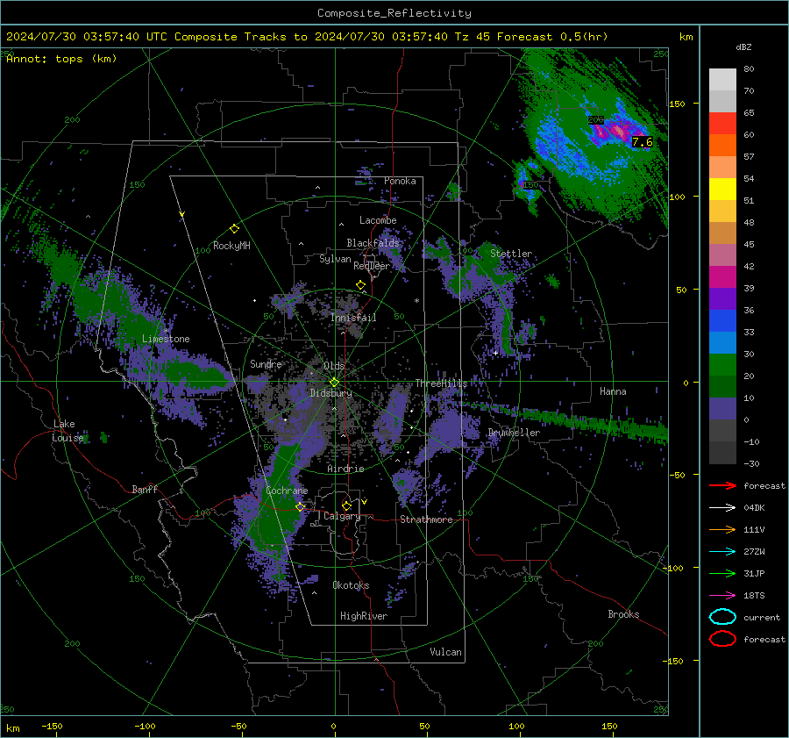Screen dimensions: 789x738
Task: Click the Brooks city label
Action: (623, 614)
